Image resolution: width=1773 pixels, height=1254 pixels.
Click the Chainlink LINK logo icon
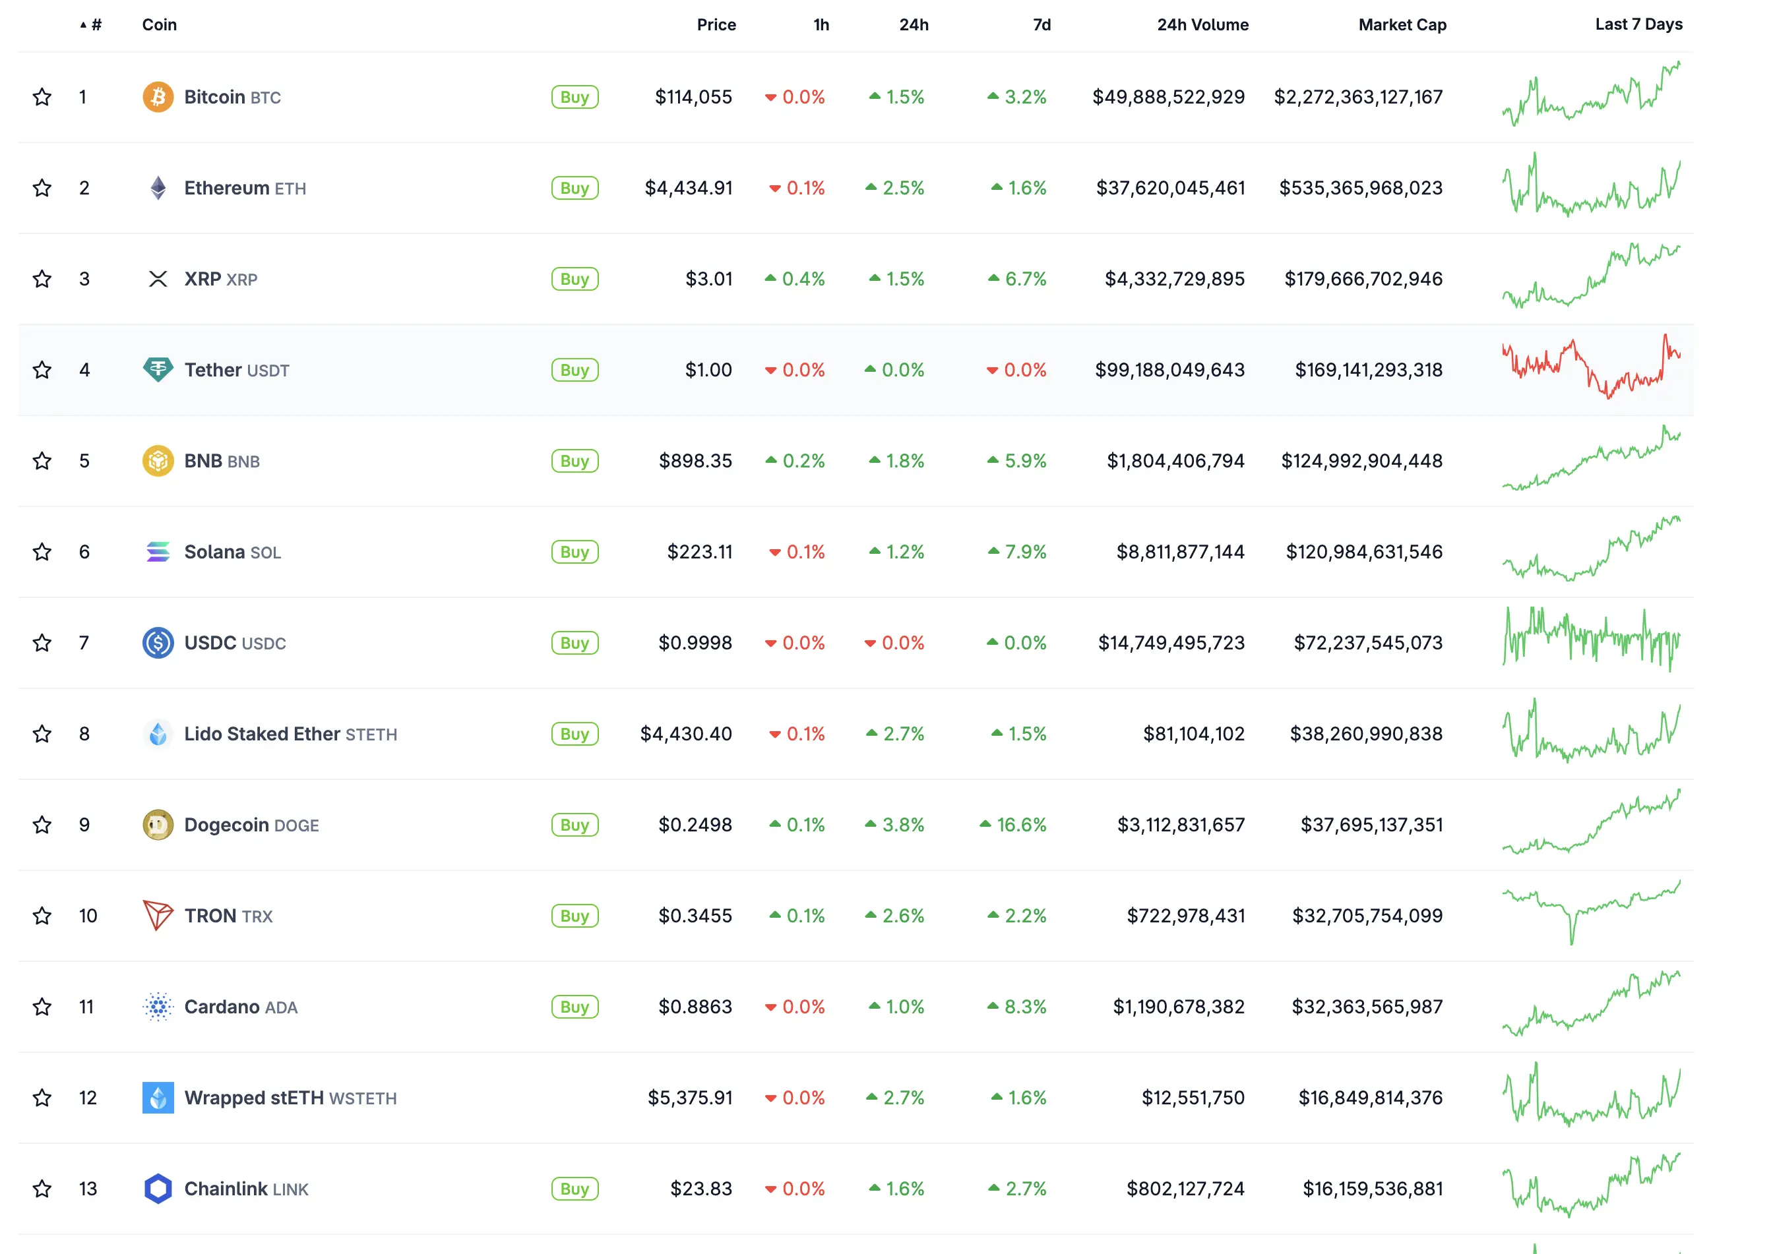[158, 1189]
